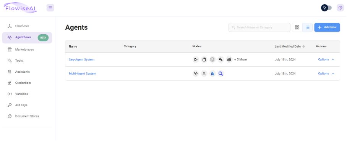Viewport: 347px width, 141px height.
Task: Open Options dropdown for Seq-Agent System
Action: (326, 59)
